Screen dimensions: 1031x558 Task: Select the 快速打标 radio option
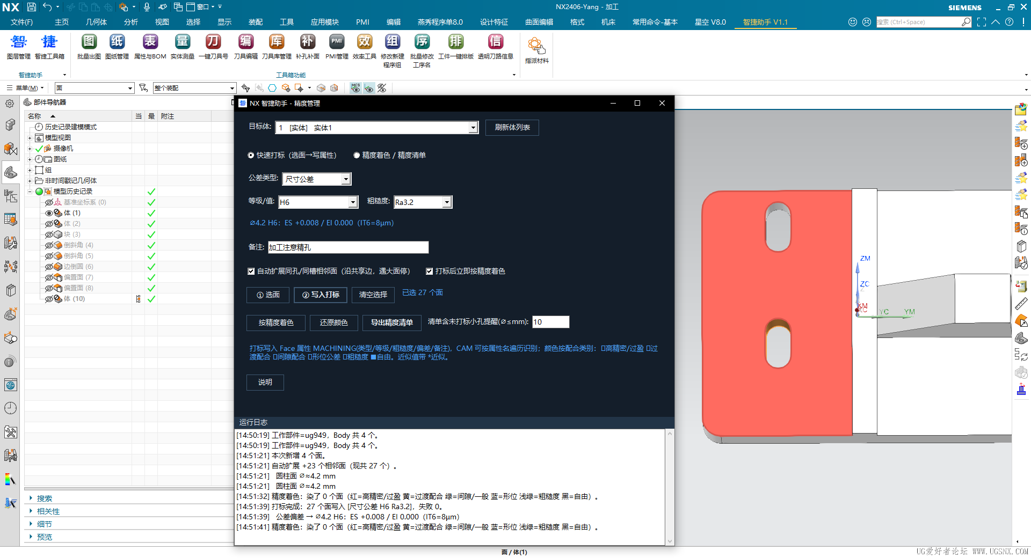pos(251,155)
